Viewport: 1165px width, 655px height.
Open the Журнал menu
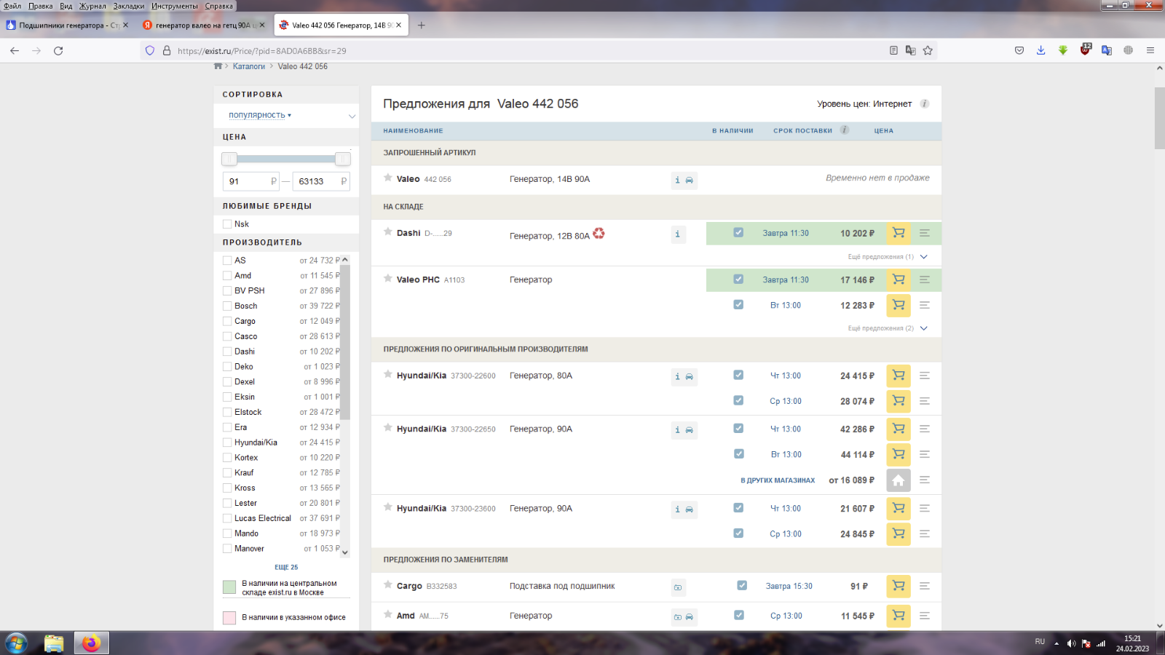tap(92, 6)
